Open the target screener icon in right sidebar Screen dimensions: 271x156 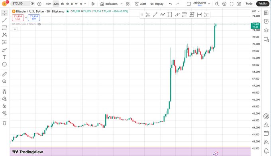pyautogui.click(x=266, y=116)
